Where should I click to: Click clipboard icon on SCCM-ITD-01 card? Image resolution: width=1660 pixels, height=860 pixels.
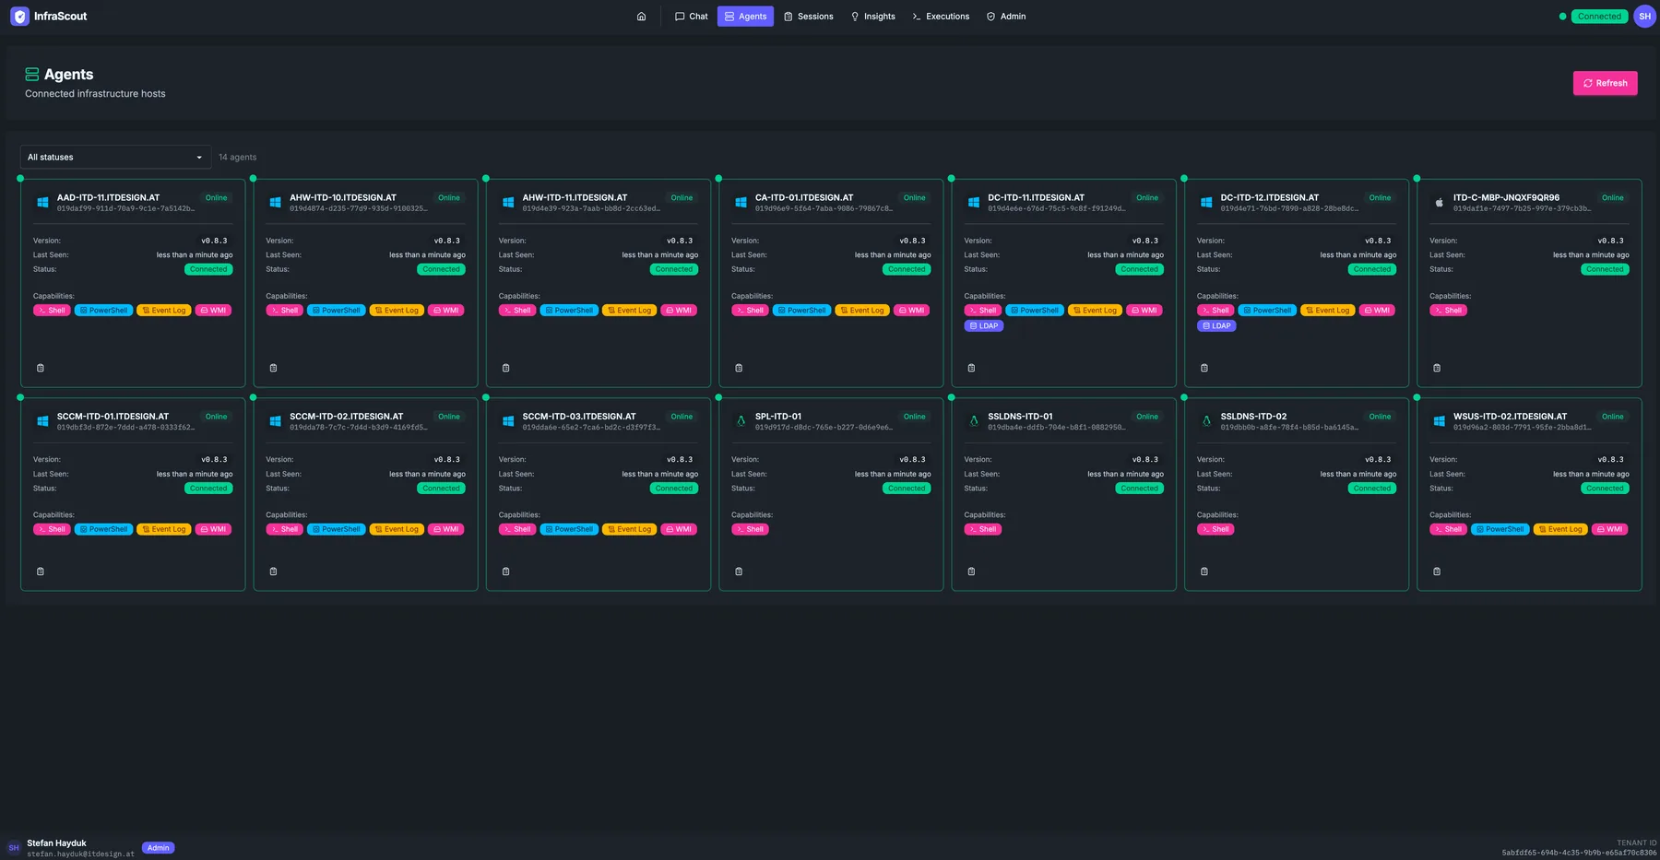(x=41, y=571)
